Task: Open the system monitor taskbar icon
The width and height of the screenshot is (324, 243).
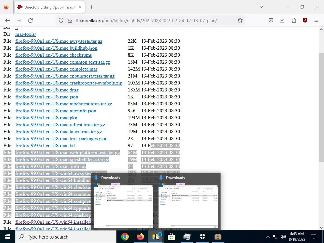Action: [187, 237]
